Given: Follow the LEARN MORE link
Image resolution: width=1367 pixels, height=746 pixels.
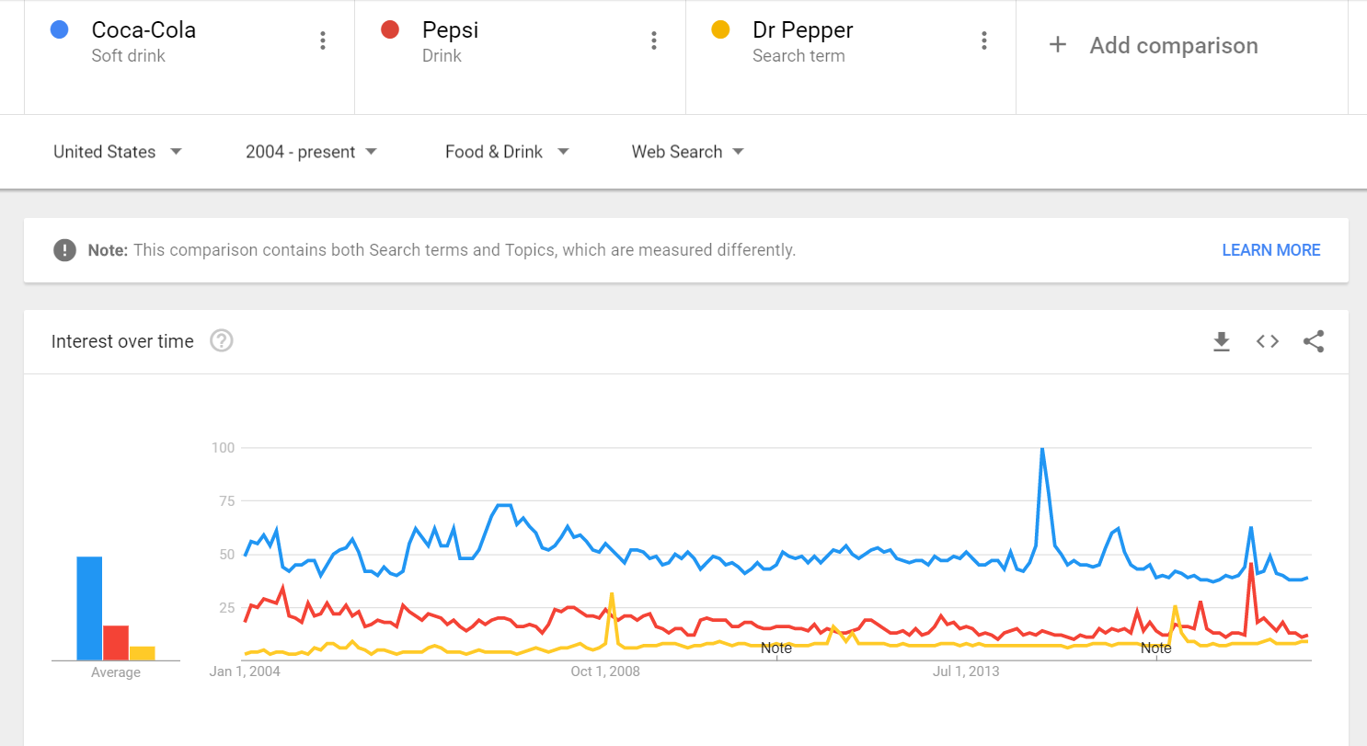Looking at the screenshot, I should pos(1270,250).
